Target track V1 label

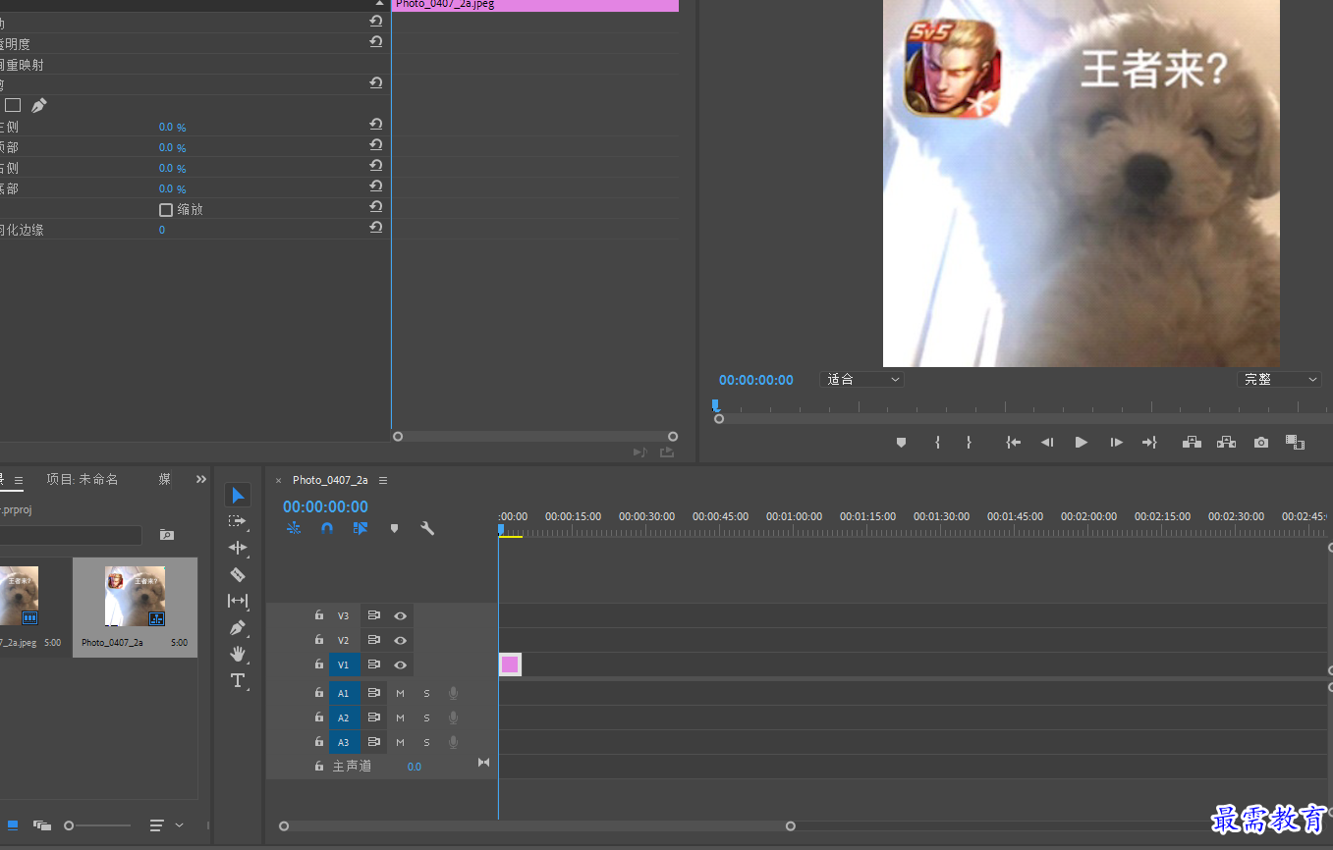click(344, 664)
